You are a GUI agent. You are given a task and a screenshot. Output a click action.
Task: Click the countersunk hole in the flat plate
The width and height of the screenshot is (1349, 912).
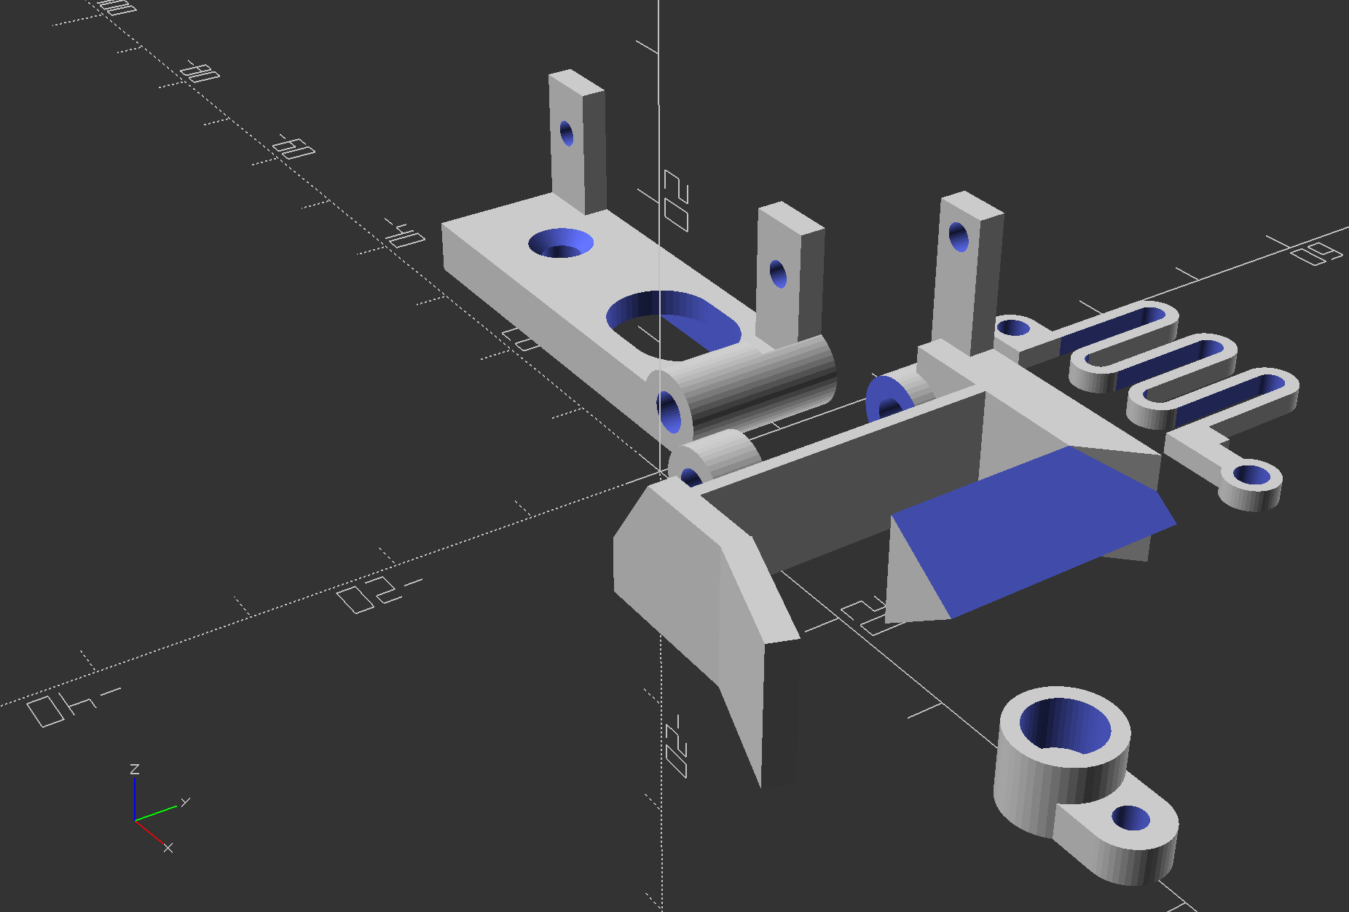[560, 244]
